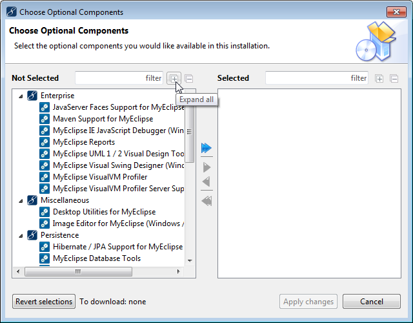Click the Not Selected filter field
413x323 pixels.
click(x=119, y=78)
